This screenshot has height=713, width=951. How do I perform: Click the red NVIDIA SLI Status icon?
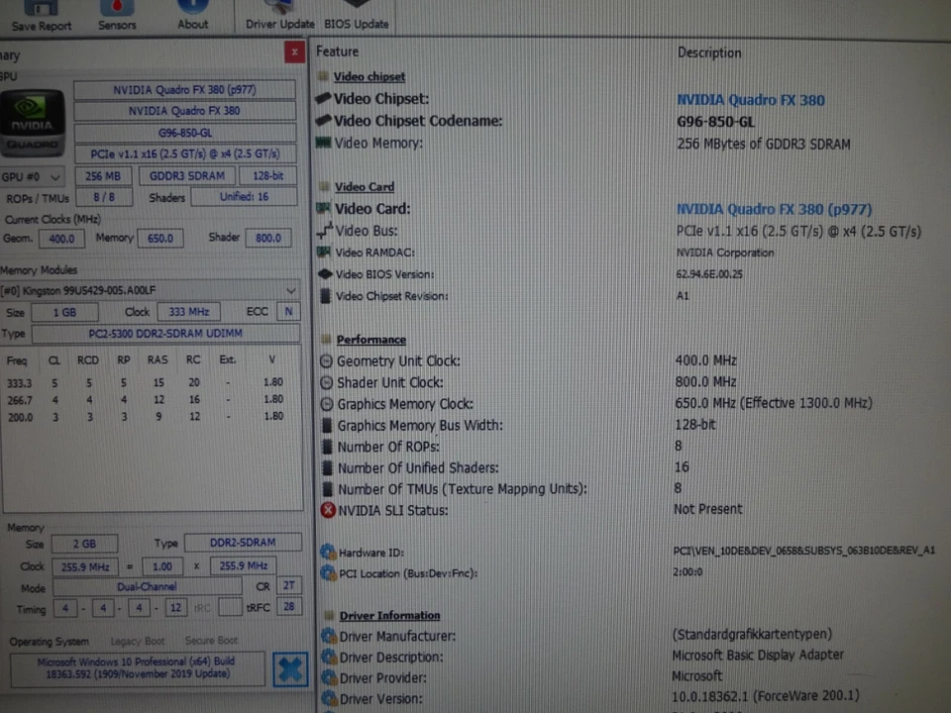pos(328,510)
